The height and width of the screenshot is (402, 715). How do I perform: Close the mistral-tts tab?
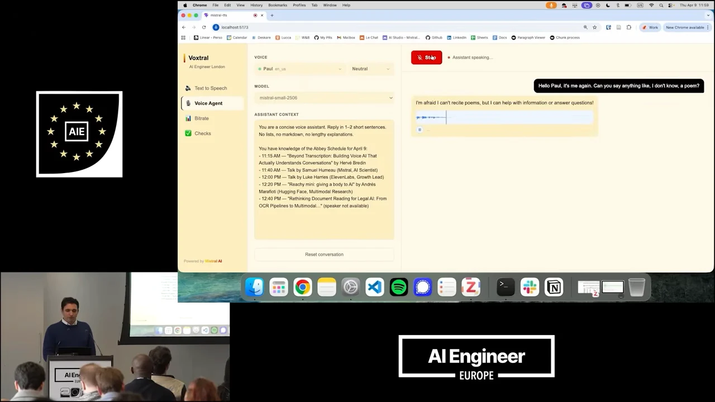coord(263,15)
